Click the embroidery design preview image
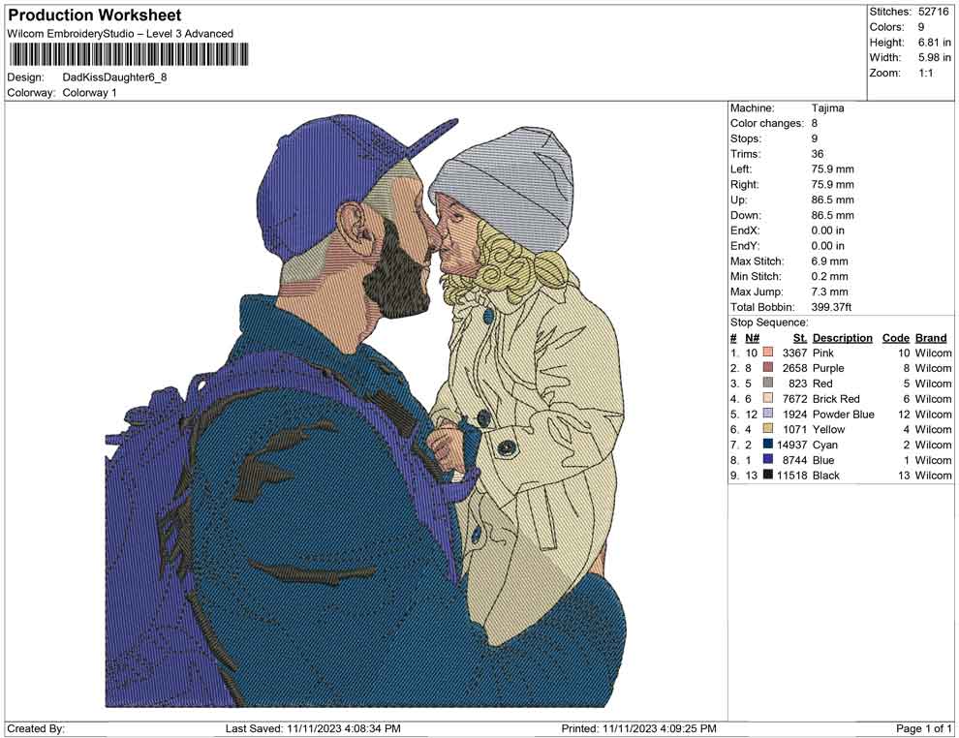Viewport: 959px width, 738px height. (365, 411)
